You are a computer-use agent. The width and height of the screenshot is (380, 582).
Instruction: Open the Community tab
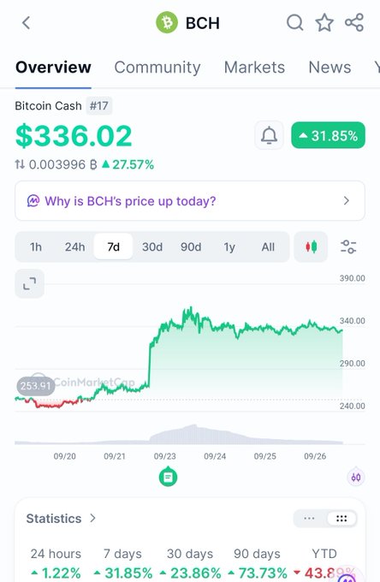[157, 67]
